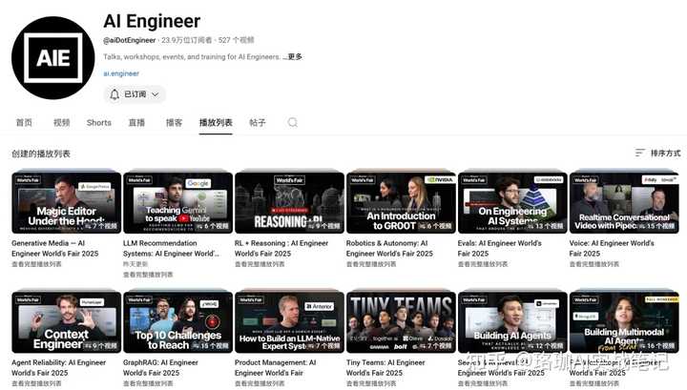View full playlist under GraphRAG
Image resolution: width=687 pixels, height=390 pixels.
pyautogui.click(x=148, y=383)
